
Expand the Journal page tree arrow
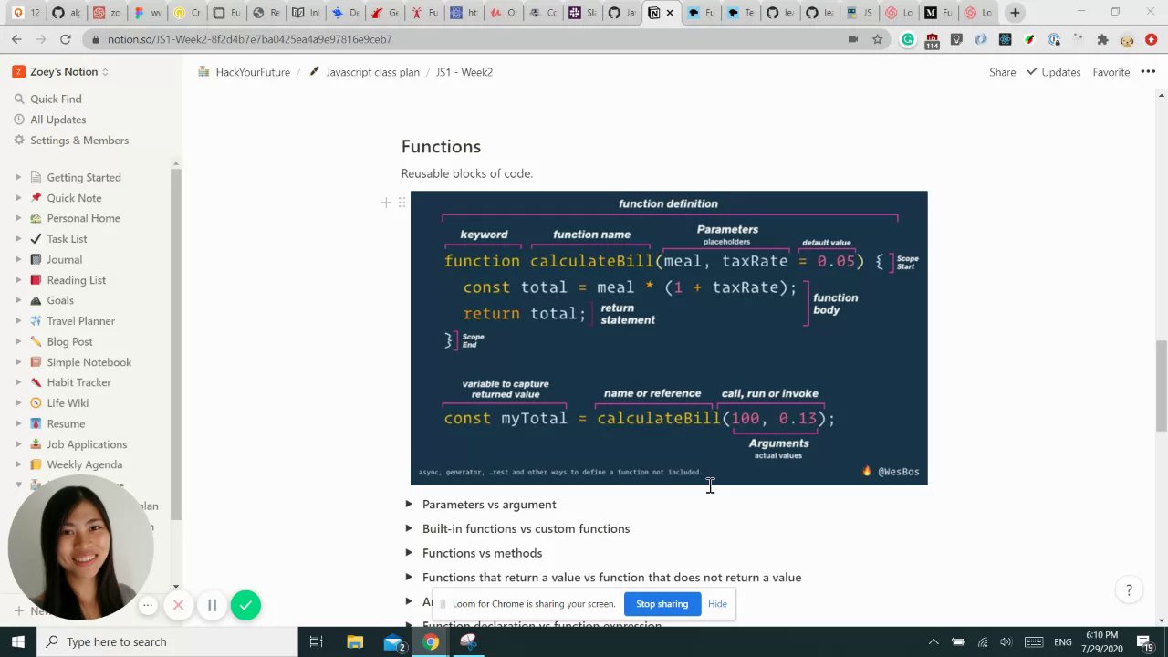tap(18, 259)
